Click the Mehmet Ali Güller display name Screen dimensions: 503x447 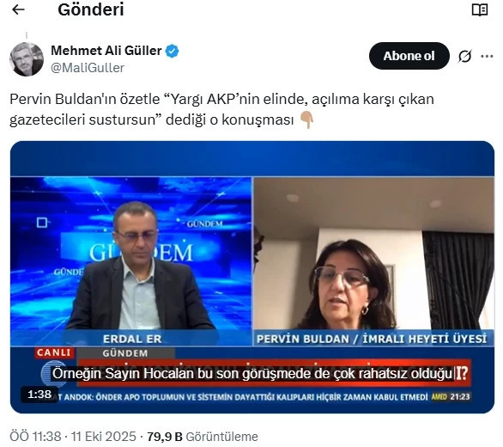pyautogui.click(x=106, y=51)
